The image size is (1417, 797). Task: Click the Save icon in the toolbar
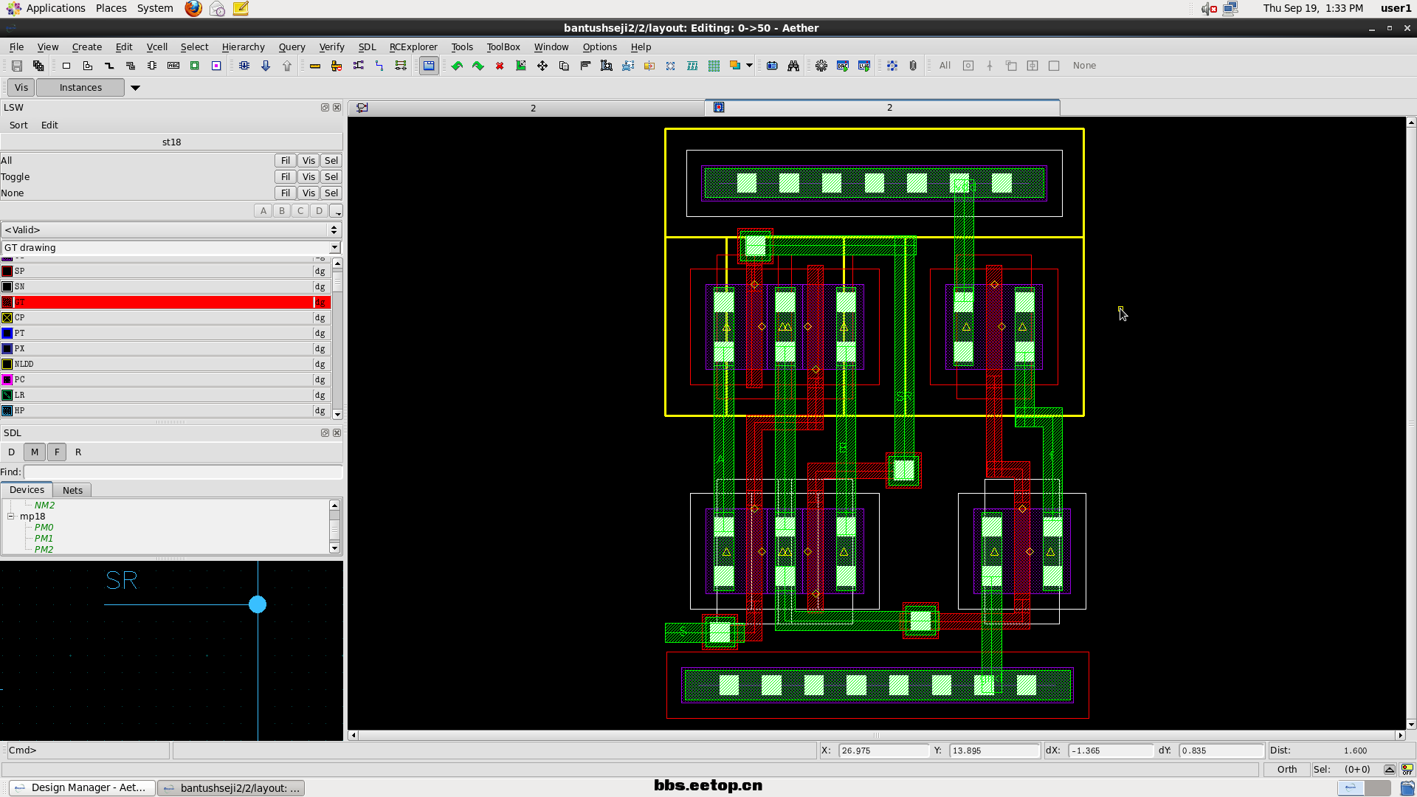16,66
